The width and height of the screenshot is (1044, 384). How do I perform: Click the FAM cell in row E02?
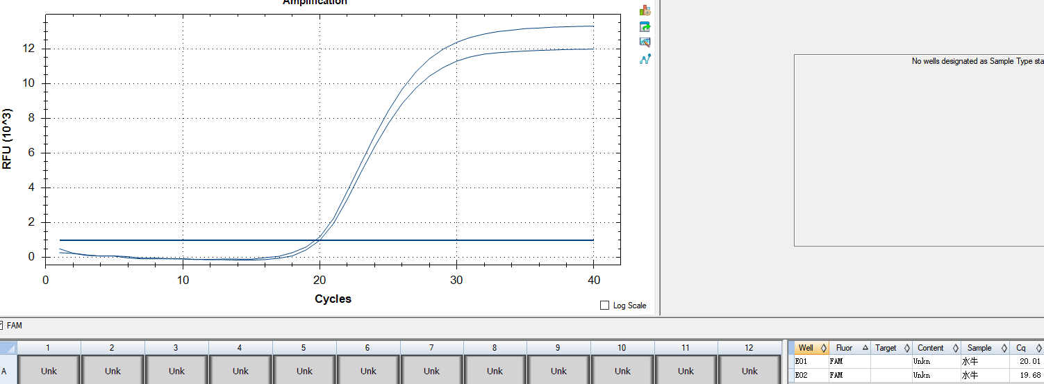[849, 375]
